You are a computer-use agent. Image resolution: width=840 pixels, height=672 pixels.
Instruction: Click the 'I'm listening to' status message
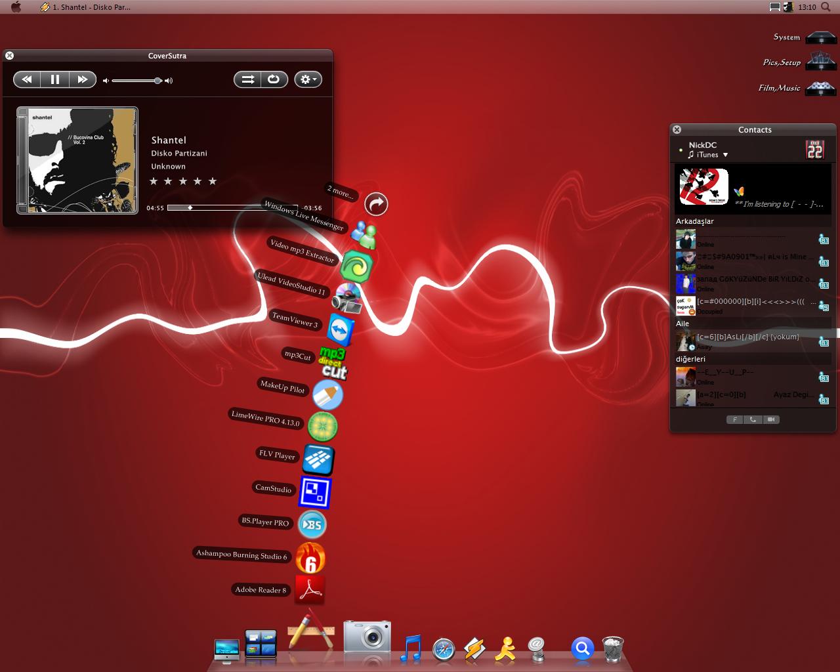click(778, 204)
